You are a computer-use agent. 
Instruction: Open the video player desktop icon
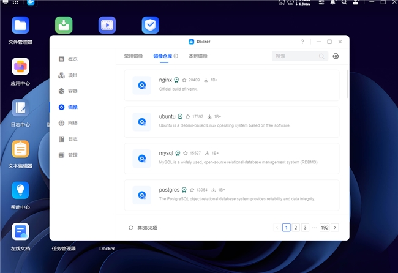pos(107,25)
